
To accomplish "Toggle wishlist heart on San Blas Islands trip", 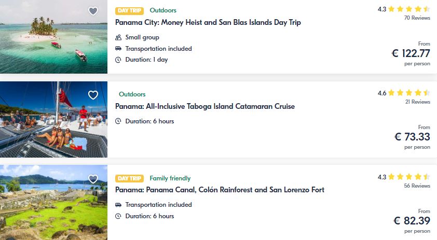I will pos(93,11).
